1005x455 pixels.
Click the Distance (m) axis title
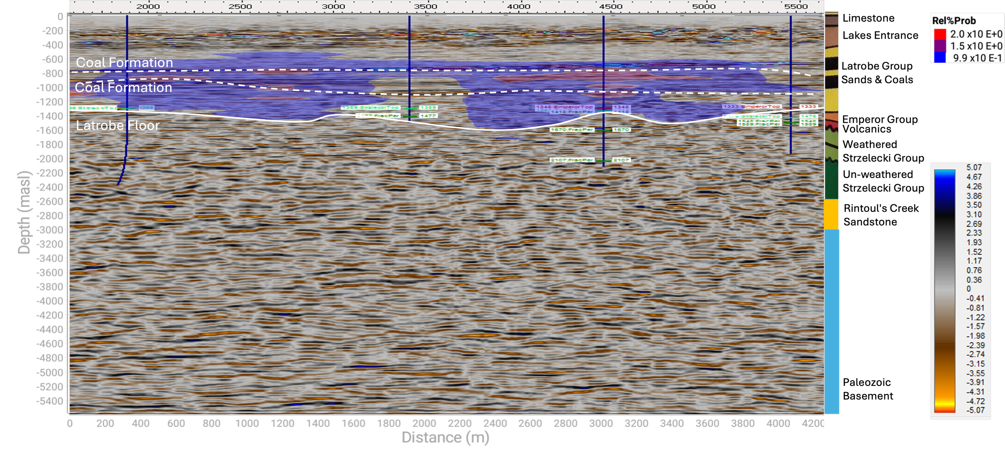click(x=445, y=438)
